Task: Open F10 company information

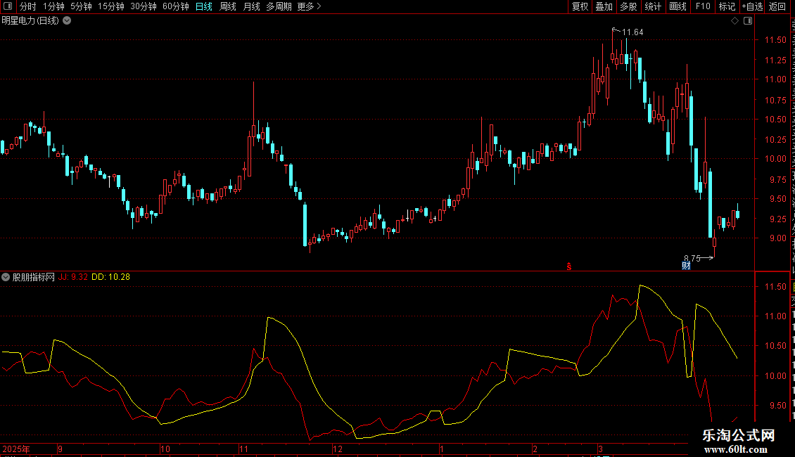Action: coord(703,6)
